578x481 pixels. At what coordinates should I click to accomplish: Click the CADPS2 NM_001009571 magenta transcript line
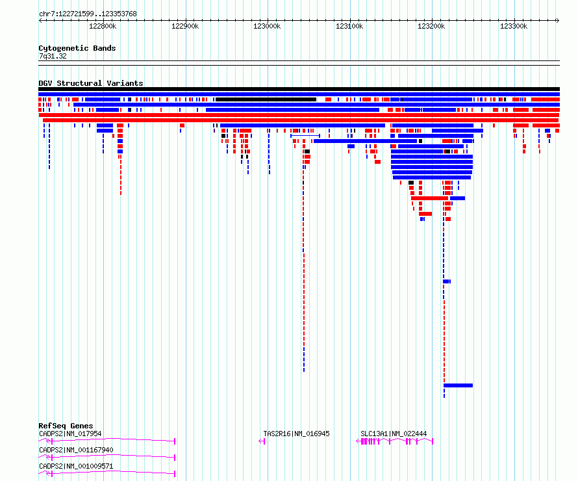point(107,473)
